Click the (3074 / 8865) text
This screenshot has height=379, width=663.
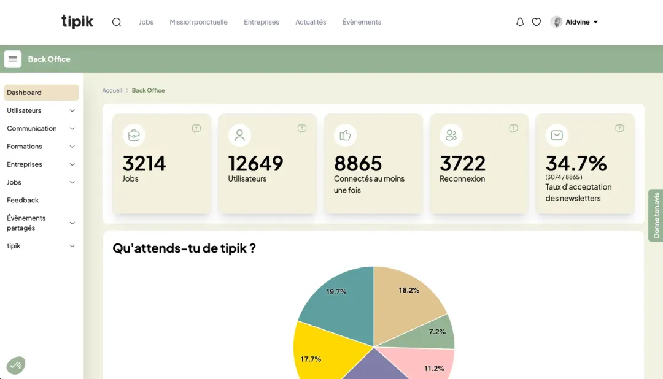click(564, 177)
